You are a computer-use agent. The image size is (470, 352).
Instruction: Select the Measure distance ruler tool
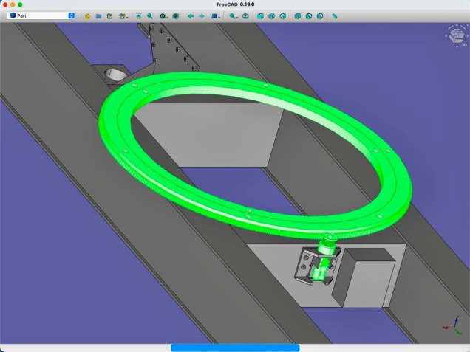335,15
